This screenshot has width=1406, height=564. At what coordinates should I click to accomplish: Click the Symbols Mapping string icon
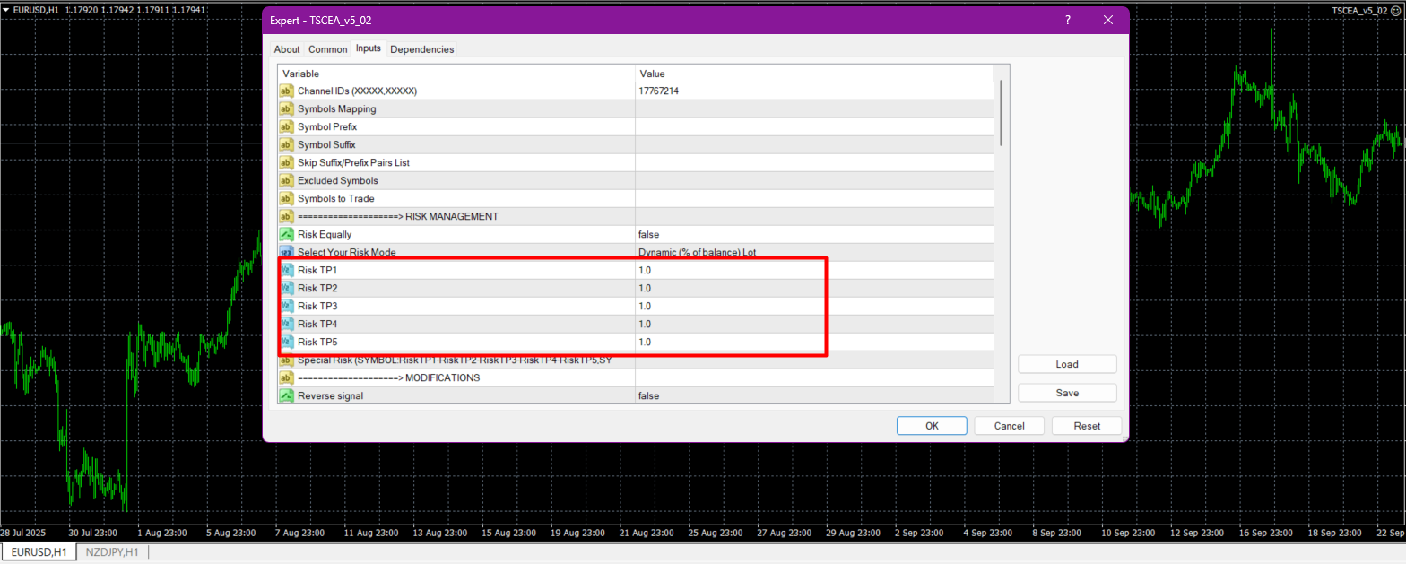tap(286, 109)
